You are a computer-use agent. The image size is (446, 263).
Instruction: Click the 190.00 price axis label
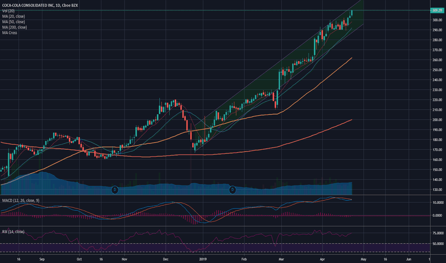click(437, 130)
